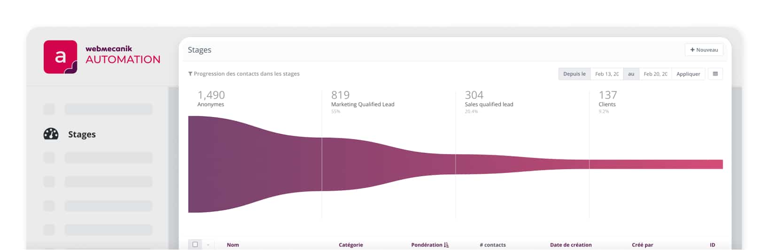The height and width of the screenshot is (250, 769).
Task: Click the filter funnel icon near Progression
Action: click(190, 74)
